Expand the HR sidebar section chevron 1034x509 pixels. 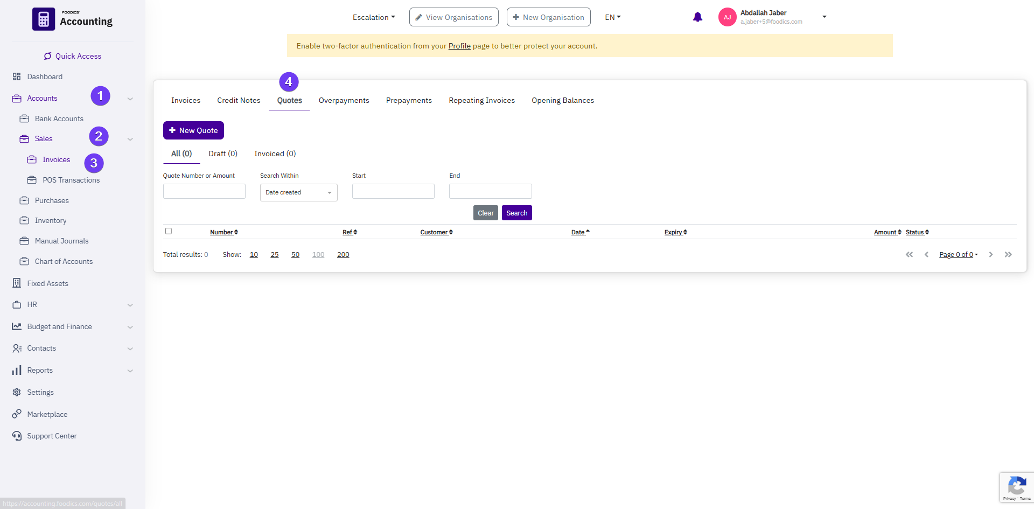pos(130,305)
